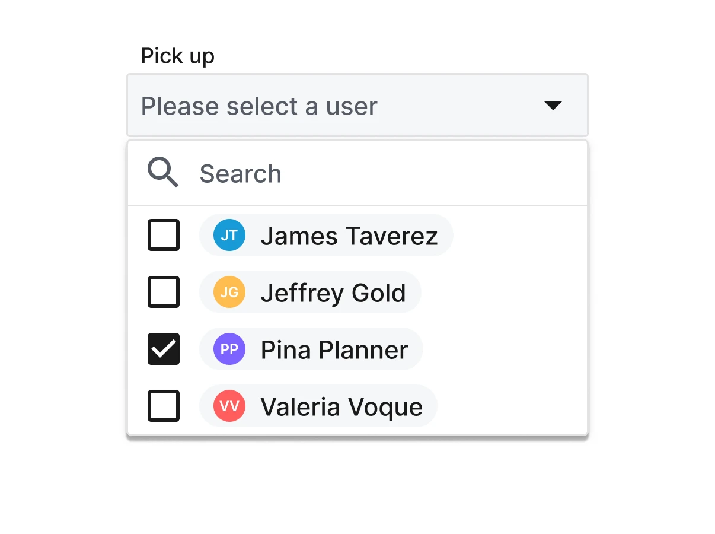
Task: Select the James Taverez name text
Action: point(349,236)
